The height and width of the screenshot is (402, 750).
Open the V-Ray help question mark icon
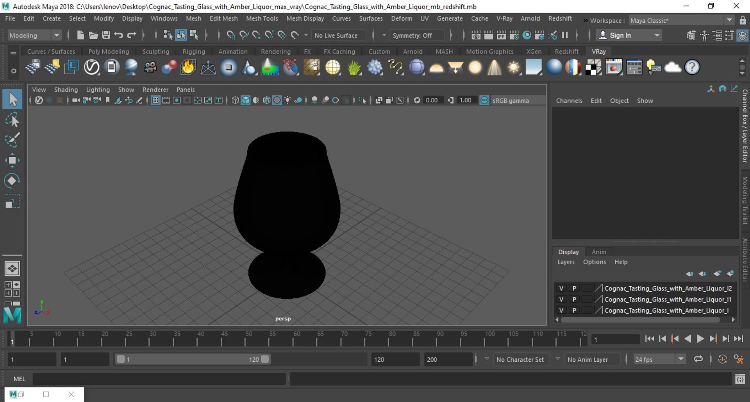692,67
